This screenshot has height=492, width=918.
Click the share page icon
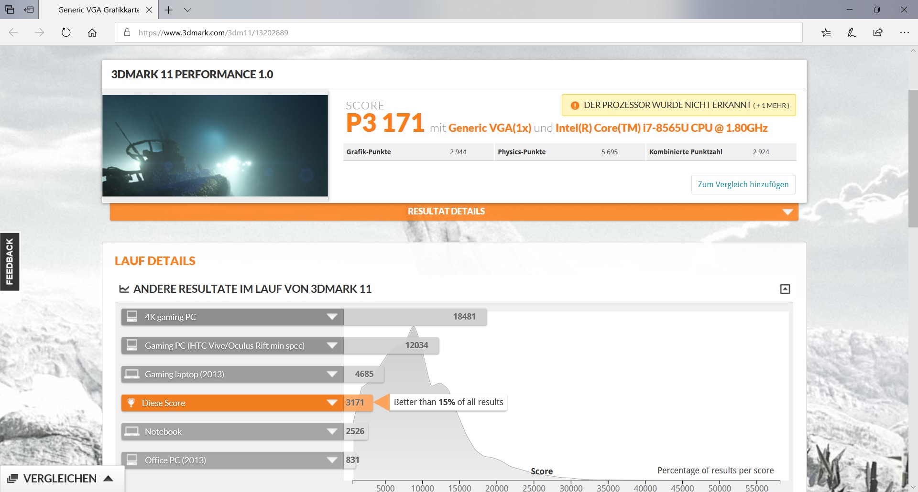click(x=878, y=32)
